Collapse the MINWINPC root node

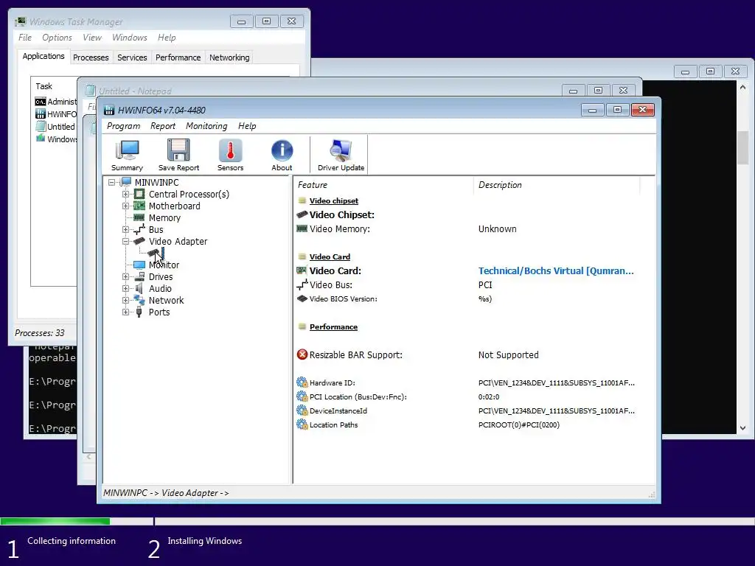click(x=112, y=183)
